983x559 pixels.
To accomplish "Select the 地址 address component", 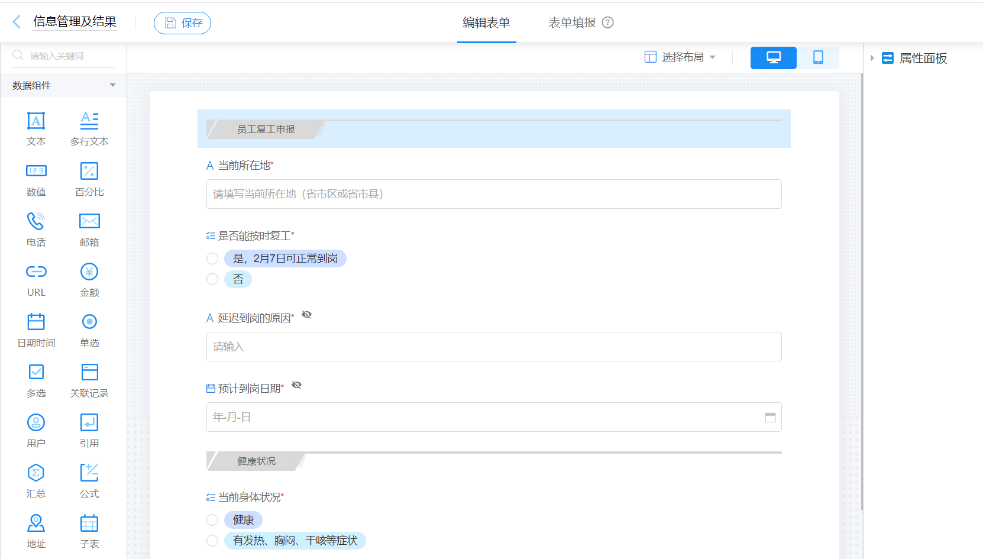I will [36, 531].
